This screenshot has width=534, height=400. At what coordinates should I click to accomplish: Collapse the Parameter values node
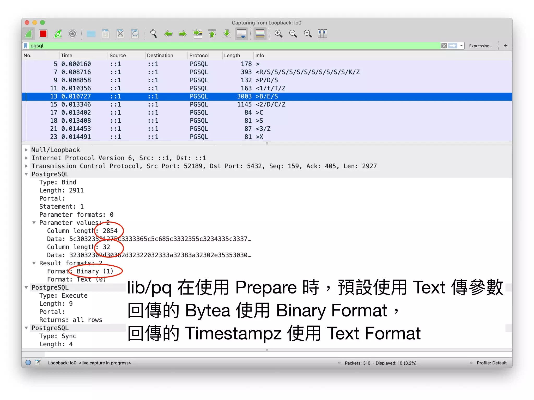click(34, 223)
